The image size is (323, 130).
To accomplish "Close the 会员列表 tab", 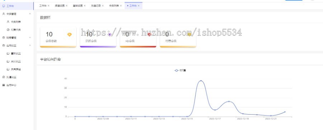I will [x=121, y=6].
